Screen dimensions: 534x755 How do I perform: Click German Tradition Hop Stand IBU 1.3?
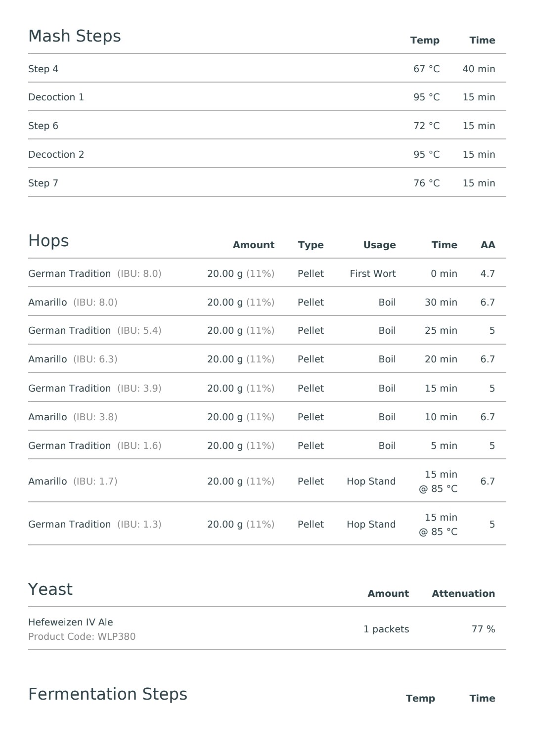pyautogui.click(x=267, y=524)
